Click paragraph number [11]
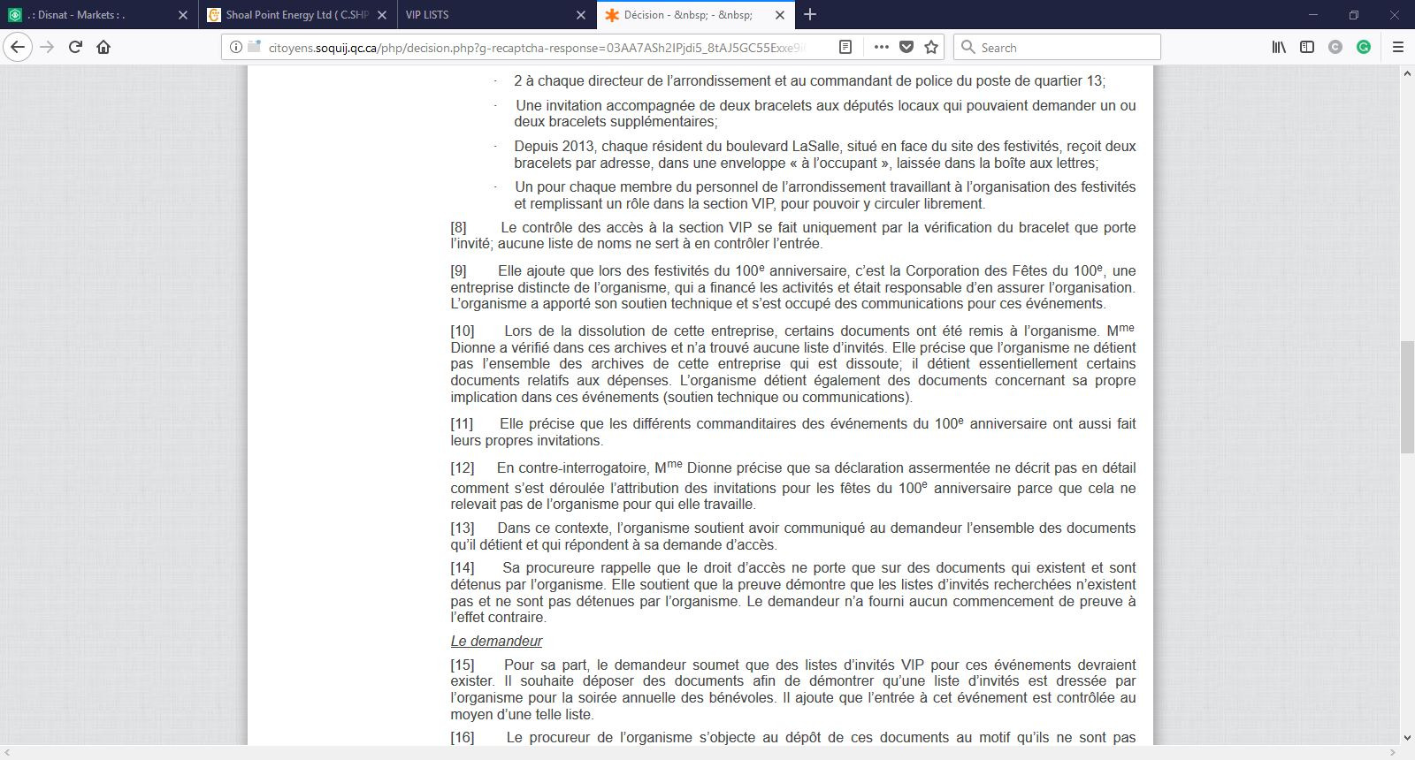Image resolution: width=1415 pixels, height=760 pixels. coord(462,423)
